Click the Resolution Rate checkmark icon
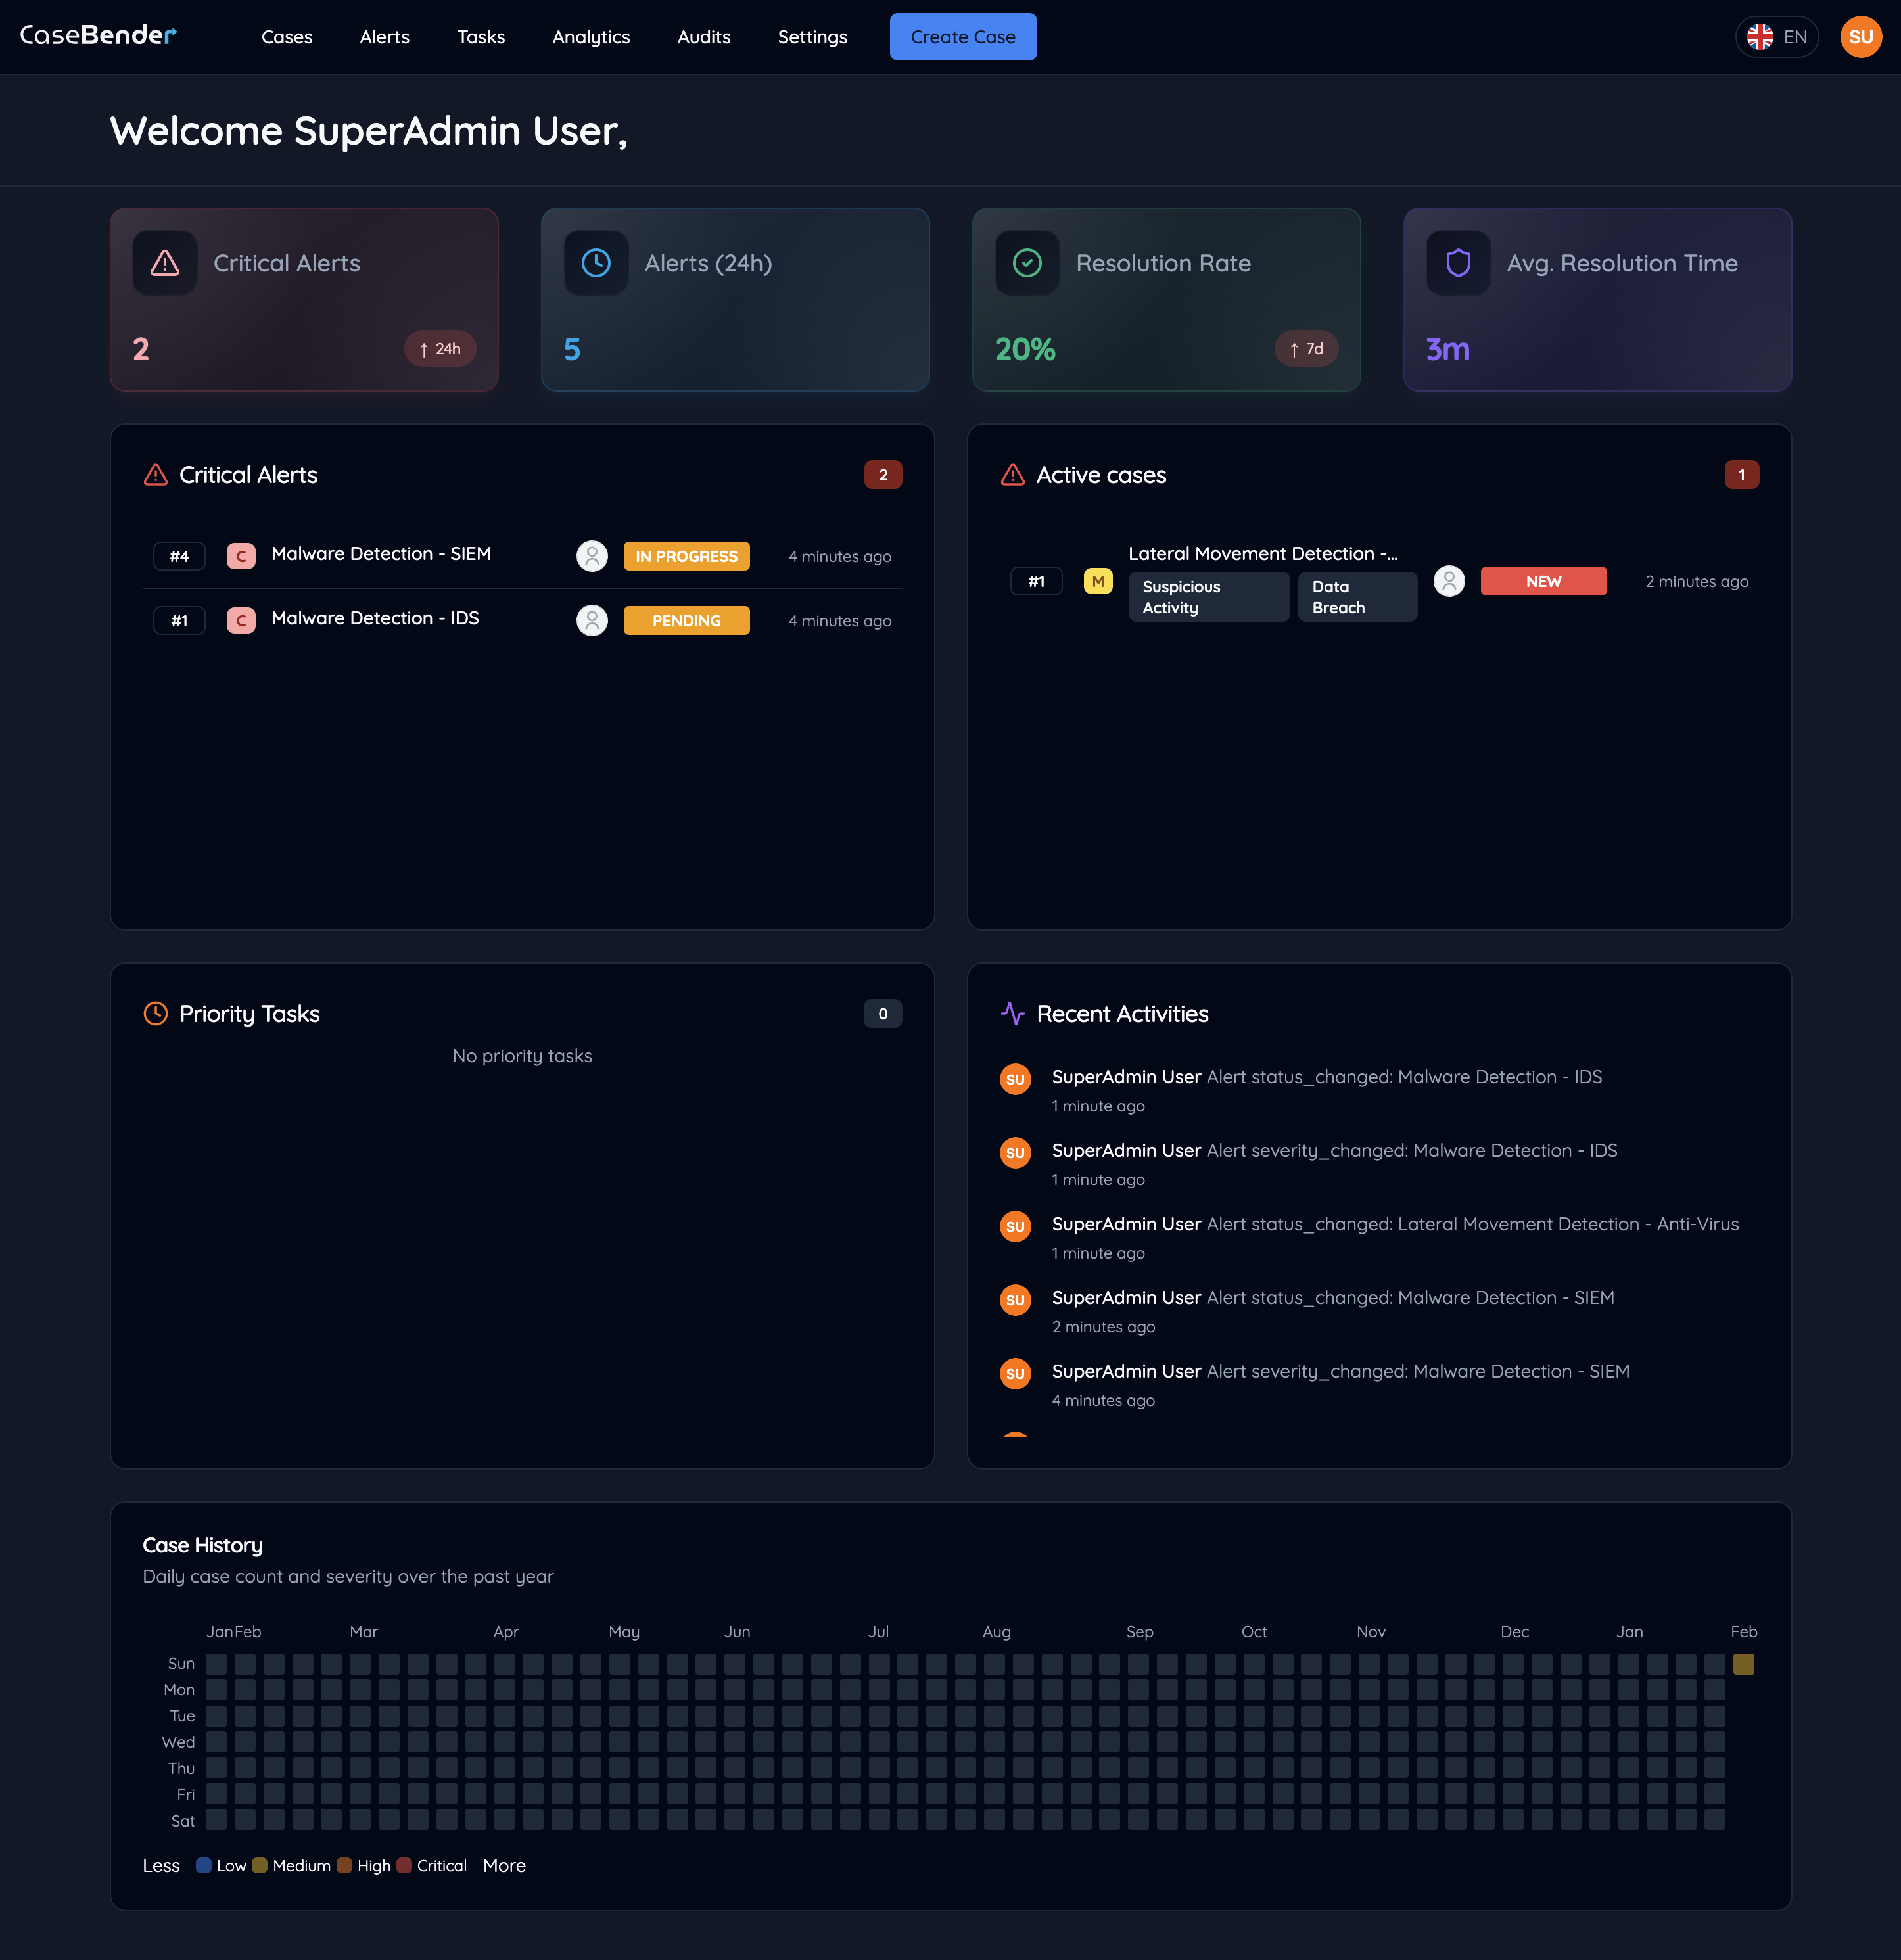The image size is (1901, 1960). point(1027,263)
